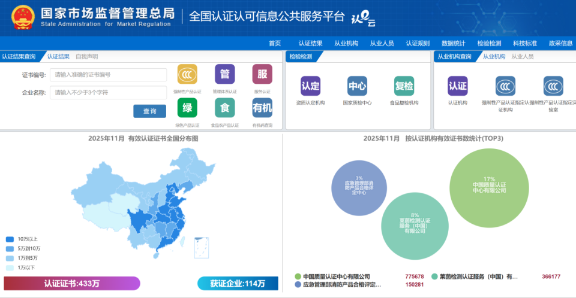The image size is (576, 298).
Task: Open 从业机构 navigation menu item
Action: click(x=346, y=43)
